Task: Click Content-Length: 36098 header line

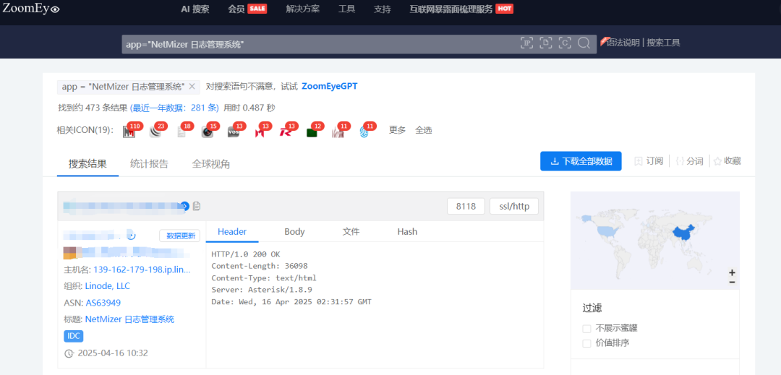Action: coord(260,266)
